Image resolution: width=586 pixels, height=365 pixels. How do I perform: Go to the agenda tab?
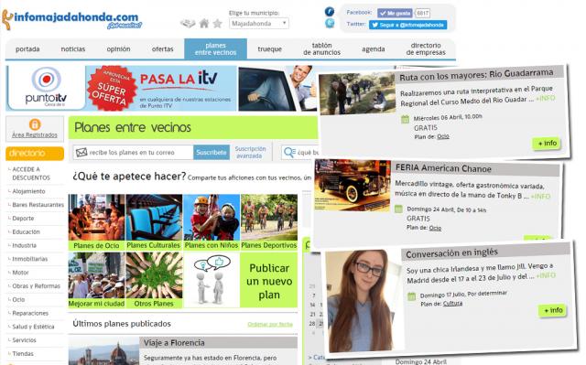[x=373, y=48]
